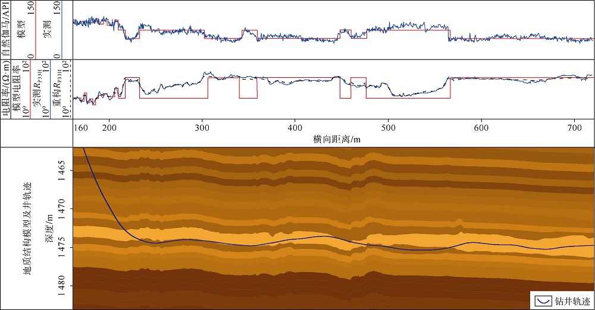Click the blue curve symbol in the legend

click(543, 301)
